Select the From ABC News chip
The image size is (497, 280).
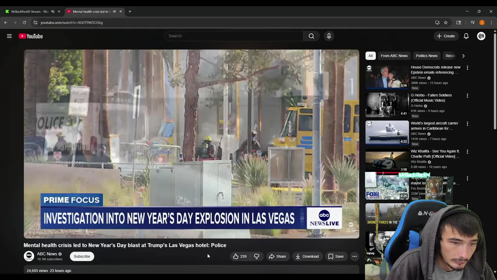tap(394, 56)
